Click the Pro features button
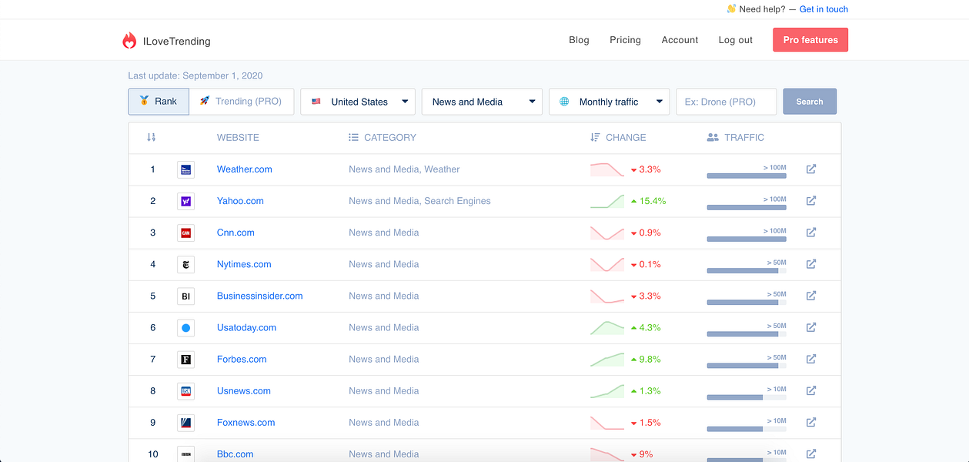Screen dimensions: 969x462 [810, 40]
